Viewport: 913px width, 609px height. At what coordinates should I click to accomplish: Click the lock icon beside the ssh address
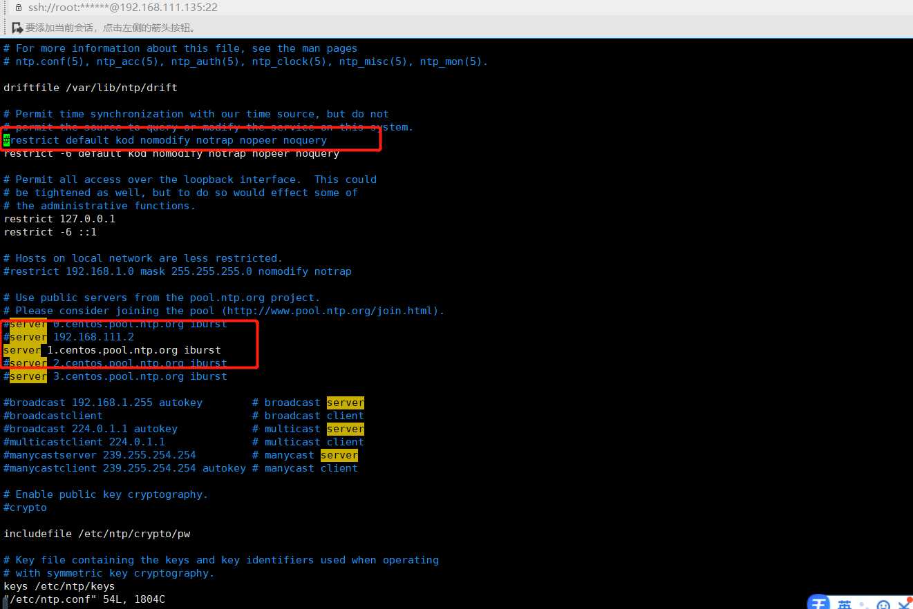click(x=19, y=8)
